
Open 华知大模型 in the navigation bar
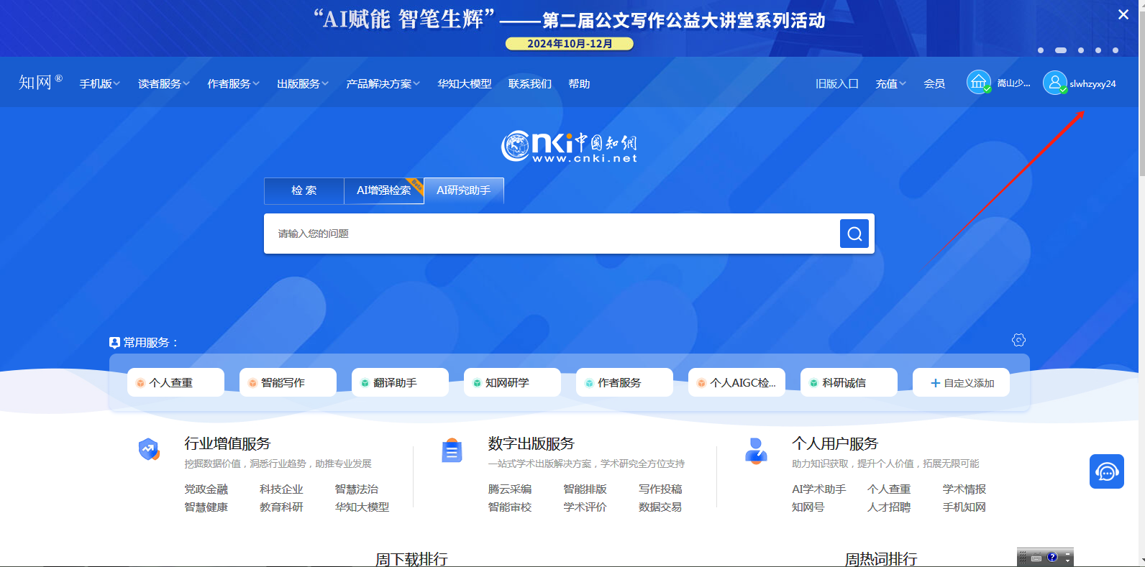click(465, 84)
